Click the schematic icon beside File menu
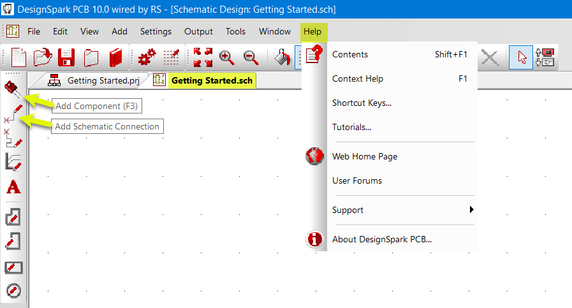 [x=13, y=31]
